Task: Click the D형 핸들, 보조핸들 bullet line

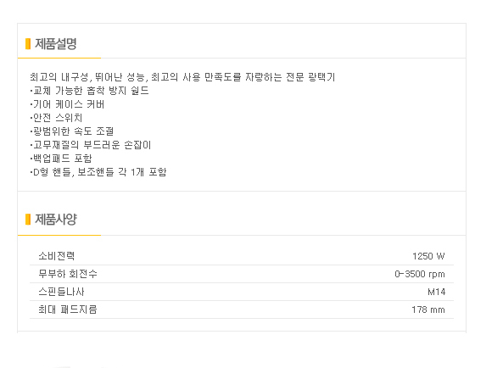Action: coord(98,172)
